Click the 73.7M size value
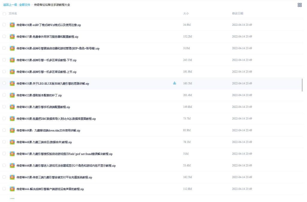This screenshot has height=202, width=307. [x=187, y=119]
